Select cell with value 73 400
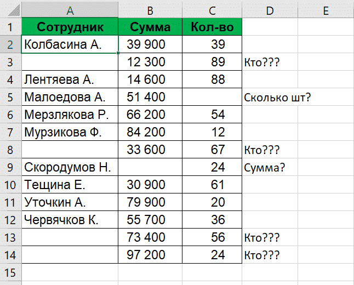Viewport: 354px width, 285px height. click(150, 237)
